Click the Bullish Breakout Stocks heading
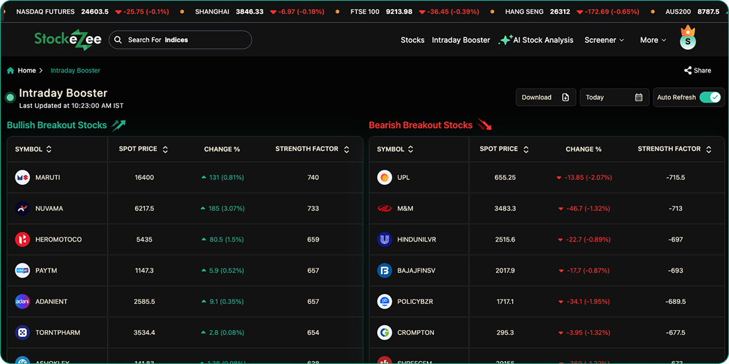729x364 pixels. tap(57, 125)
